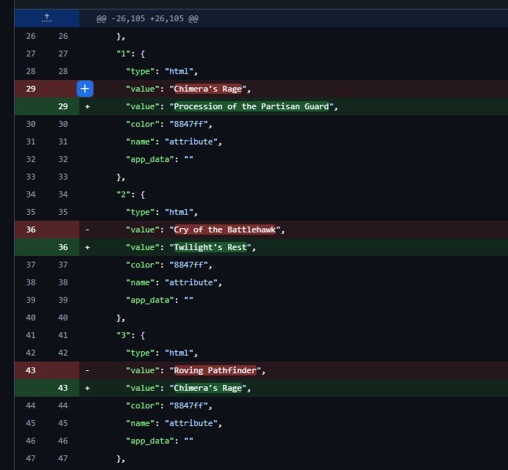This screenshot has height=470, width=508.
Task: Select the added line number 29
Action: [62, 106]
